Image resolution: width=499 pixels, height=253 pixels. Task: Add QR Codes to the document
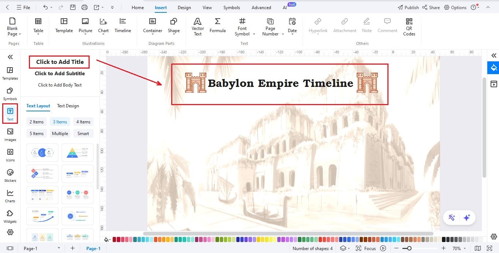(x=409, y=26)
